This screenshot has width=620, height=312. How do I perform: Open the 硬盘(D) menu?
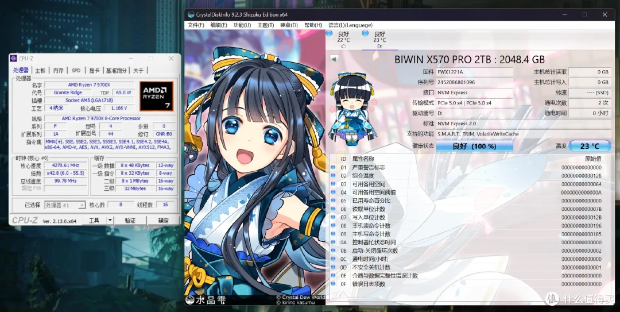point(289,25)
